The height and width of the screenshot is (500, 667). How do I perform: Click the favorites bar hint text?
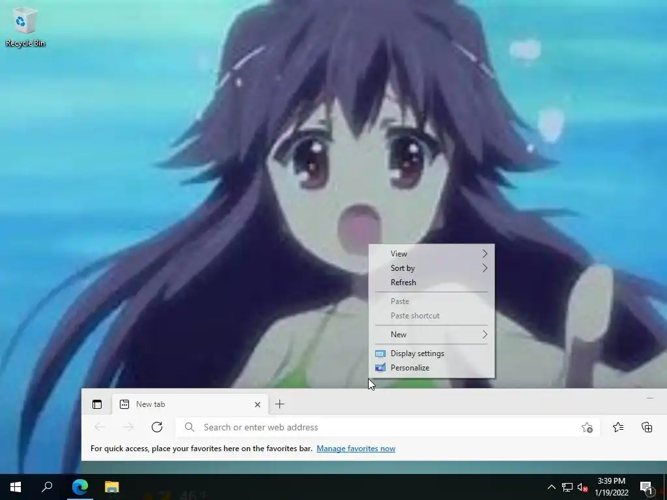[x=201, y=449]
